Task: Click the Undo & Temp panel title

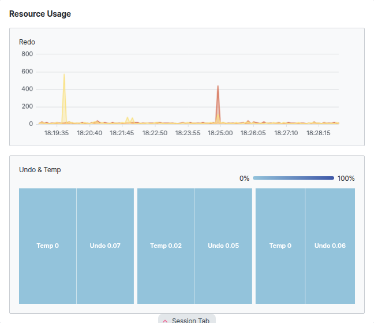Action: click(x=40, y=170)
